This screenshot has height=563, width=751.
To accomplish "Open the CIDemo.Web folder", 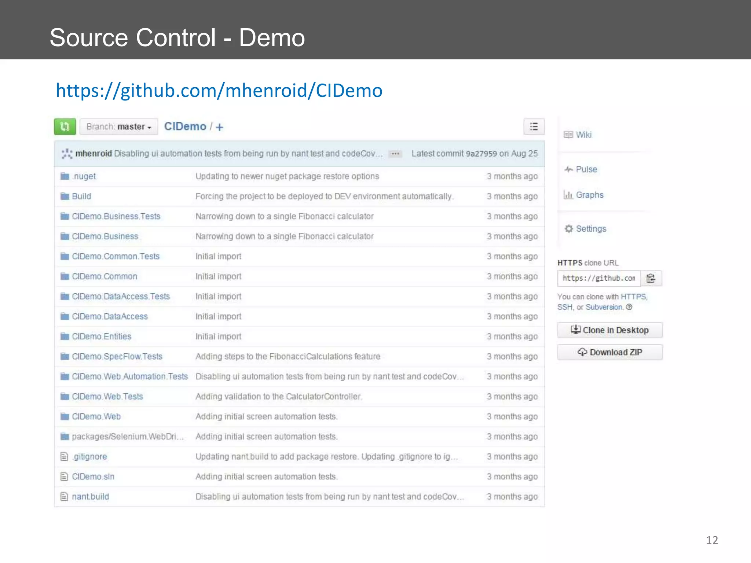I will pyautogui.click(x=96, y=416).
